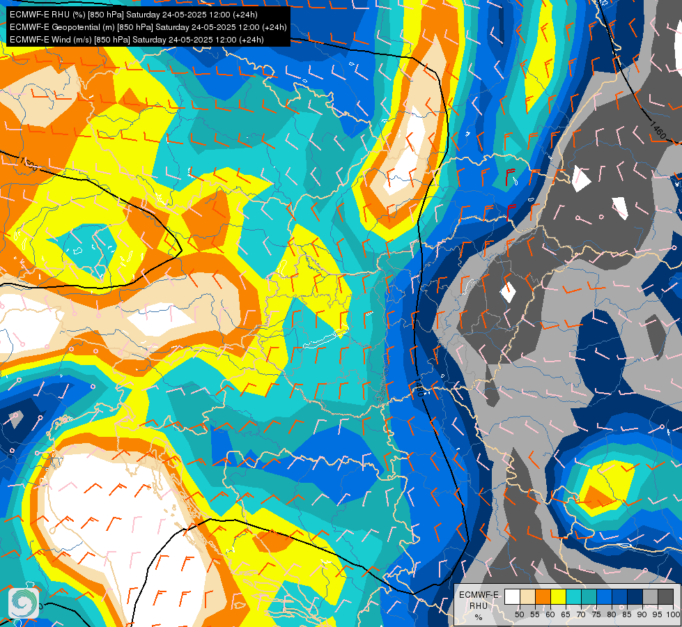This screenshot has width=682, height=627.
Task: Click the beige legend swatch for 50-55
Action: 527,596
